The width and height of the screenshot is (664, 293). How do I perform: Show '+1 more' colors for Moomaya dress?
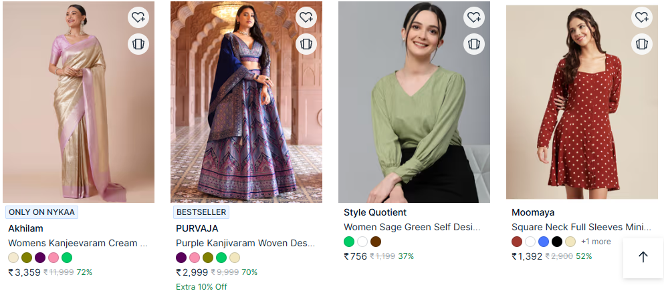[x=596, y=242]
